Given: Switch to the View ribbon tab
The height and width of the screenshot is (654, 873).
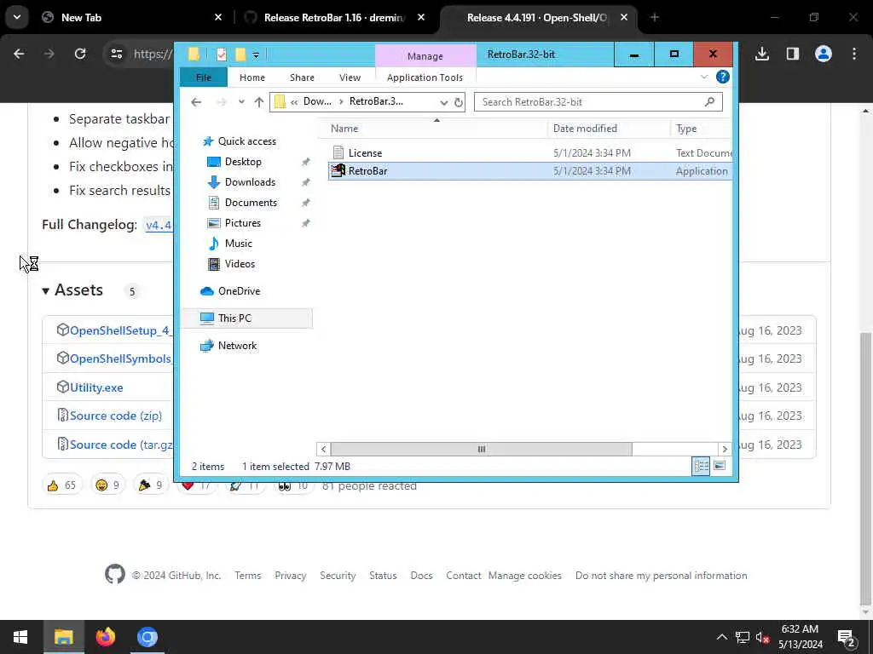Looking at the screenshot, I should [x=350, y=77].
